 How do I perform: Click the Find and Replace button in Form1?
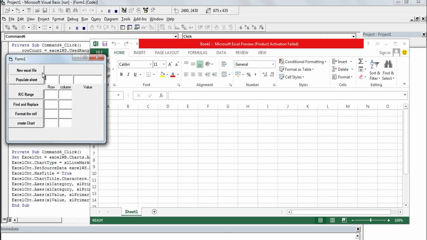coord(26,104)
